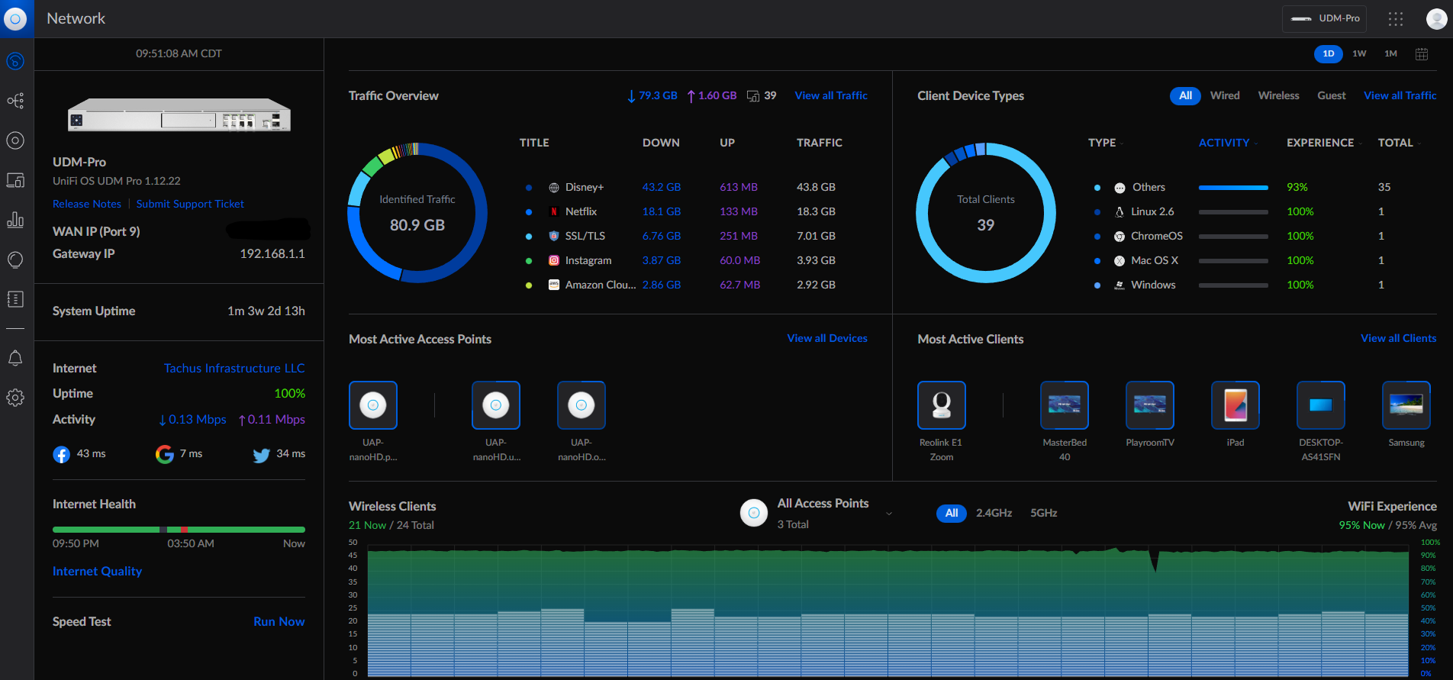Click the Total Clients donut chart
This screenshot has width=1453, height=680.
pos(986,213)
